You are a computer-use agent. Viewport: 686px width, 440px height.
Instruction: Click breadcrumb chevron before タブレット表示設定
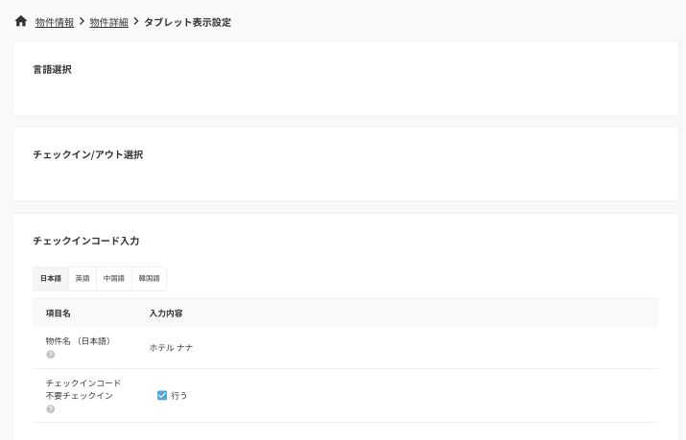tap(136, 21)
